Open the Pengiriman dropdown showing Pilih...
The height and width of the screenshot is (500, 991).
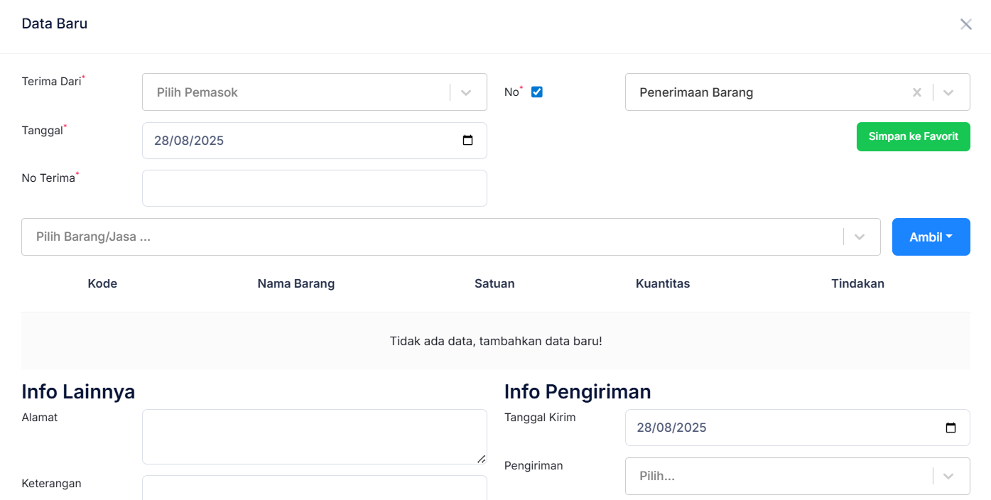click(781, 476)
